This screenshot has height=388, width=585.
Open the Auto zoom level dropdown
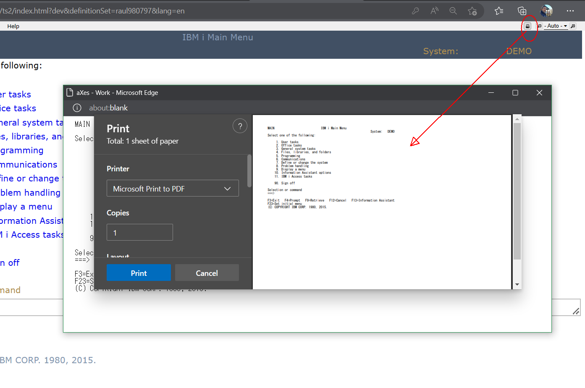(556, 26)
